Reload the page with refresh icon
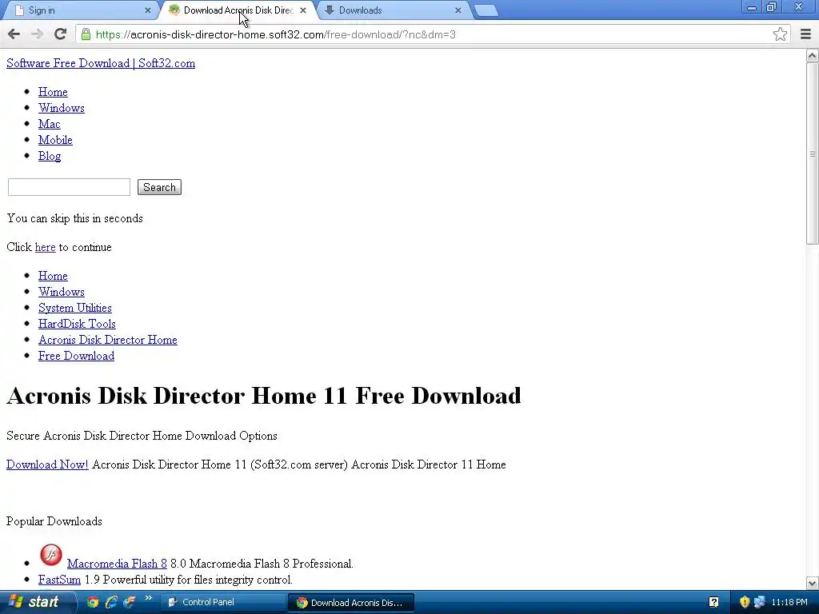This screenshot has height=614, width=819. pos(61,34)
